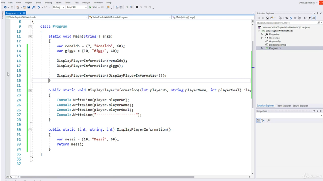Click View Code icon in Solution Explorer
The image size is (323, 181).
pyautogui.click(x=305, y=18)
